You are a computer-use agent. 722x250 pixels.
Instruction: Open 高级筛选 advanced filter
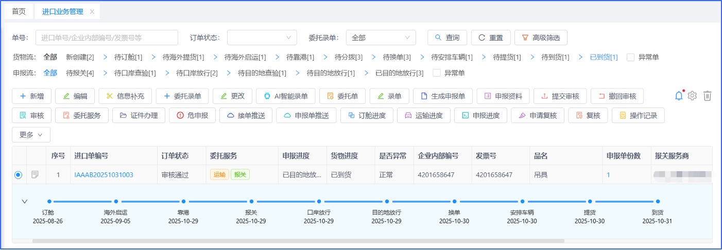541,38
